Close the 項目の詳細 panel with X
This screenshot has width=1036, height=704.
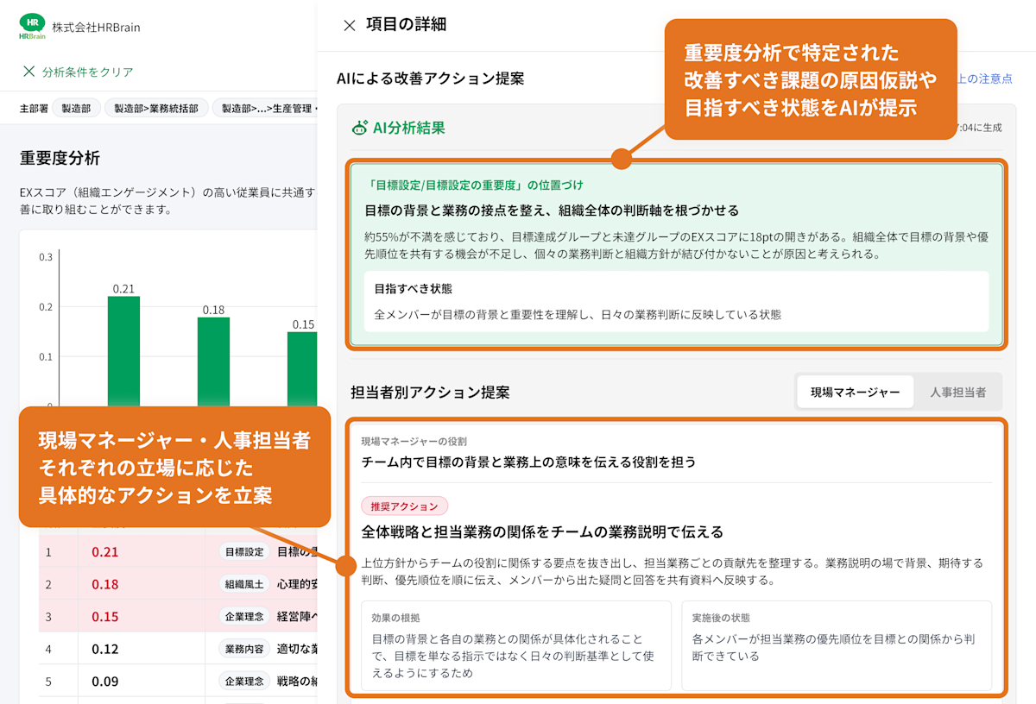pos(350,26)
